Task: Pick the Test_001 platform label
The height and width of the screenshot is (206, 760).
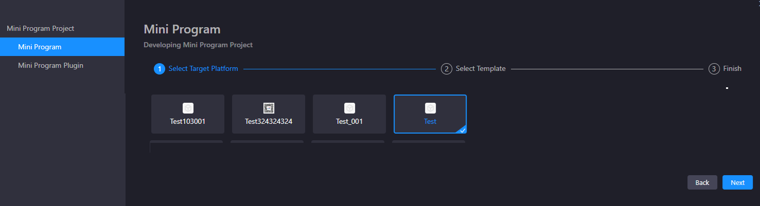Action: click(x=349, y=122)
